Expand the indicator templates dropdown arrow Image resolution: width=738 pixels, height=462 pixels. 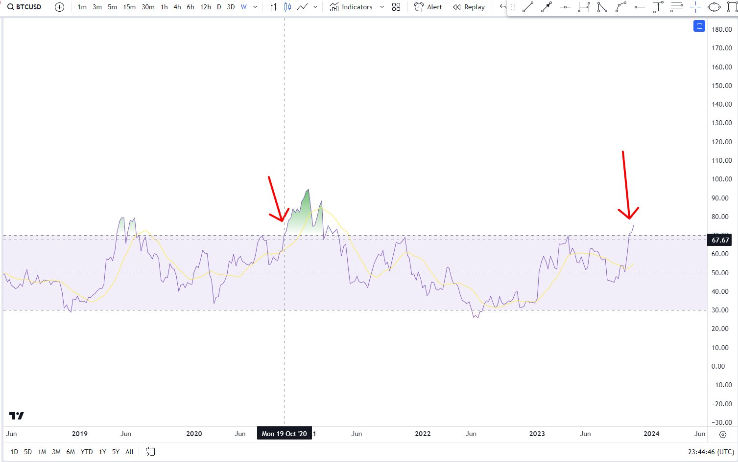coord(382,7)
